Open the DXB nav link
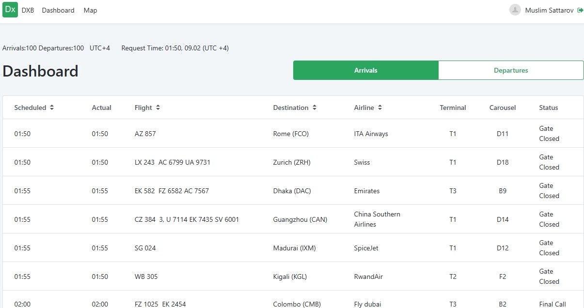 pyautogui.click(x=28, y=10)
